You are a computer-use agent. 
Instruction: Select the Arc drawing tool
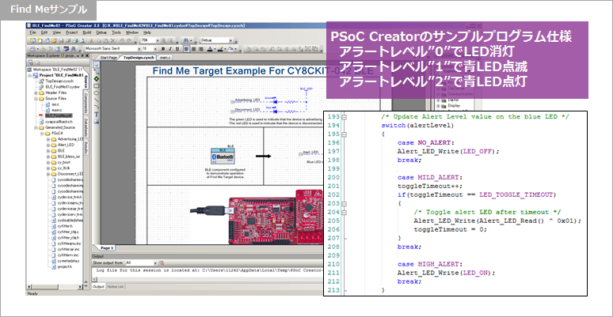click(97, 107)
